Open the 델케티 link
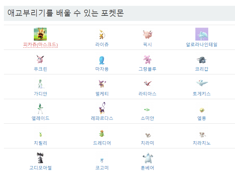235x178 pixels. pyautogui.click(x=102, y=94)
